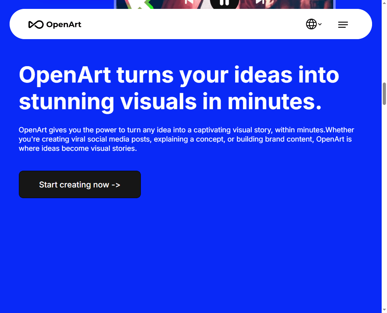Reveal menu items via the hamburger button
This screenshot has height=313, width=387.
[x=343, y=25]
